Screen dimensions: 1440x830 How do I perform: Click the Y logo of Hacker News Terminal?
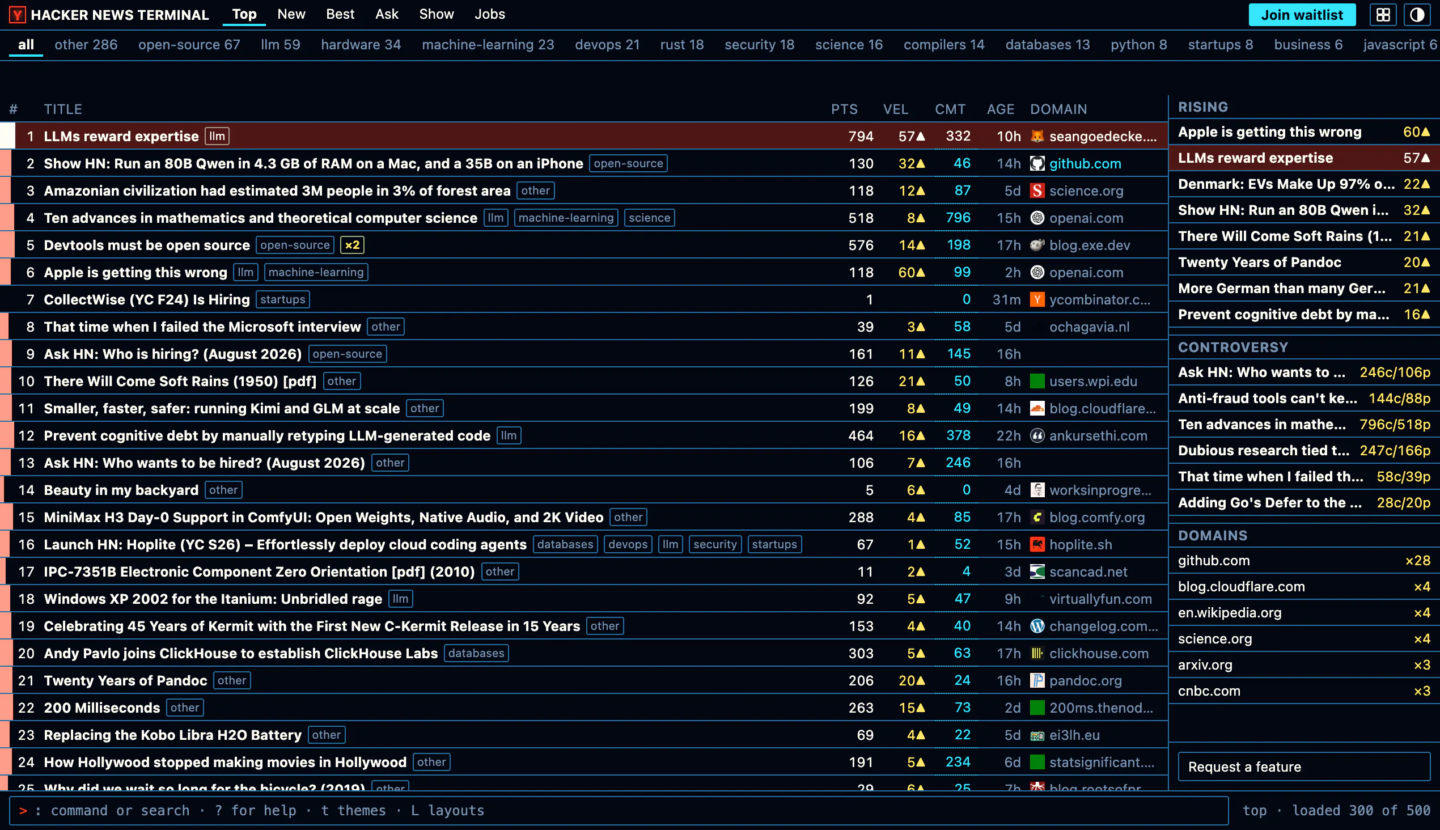click(18, 15)
